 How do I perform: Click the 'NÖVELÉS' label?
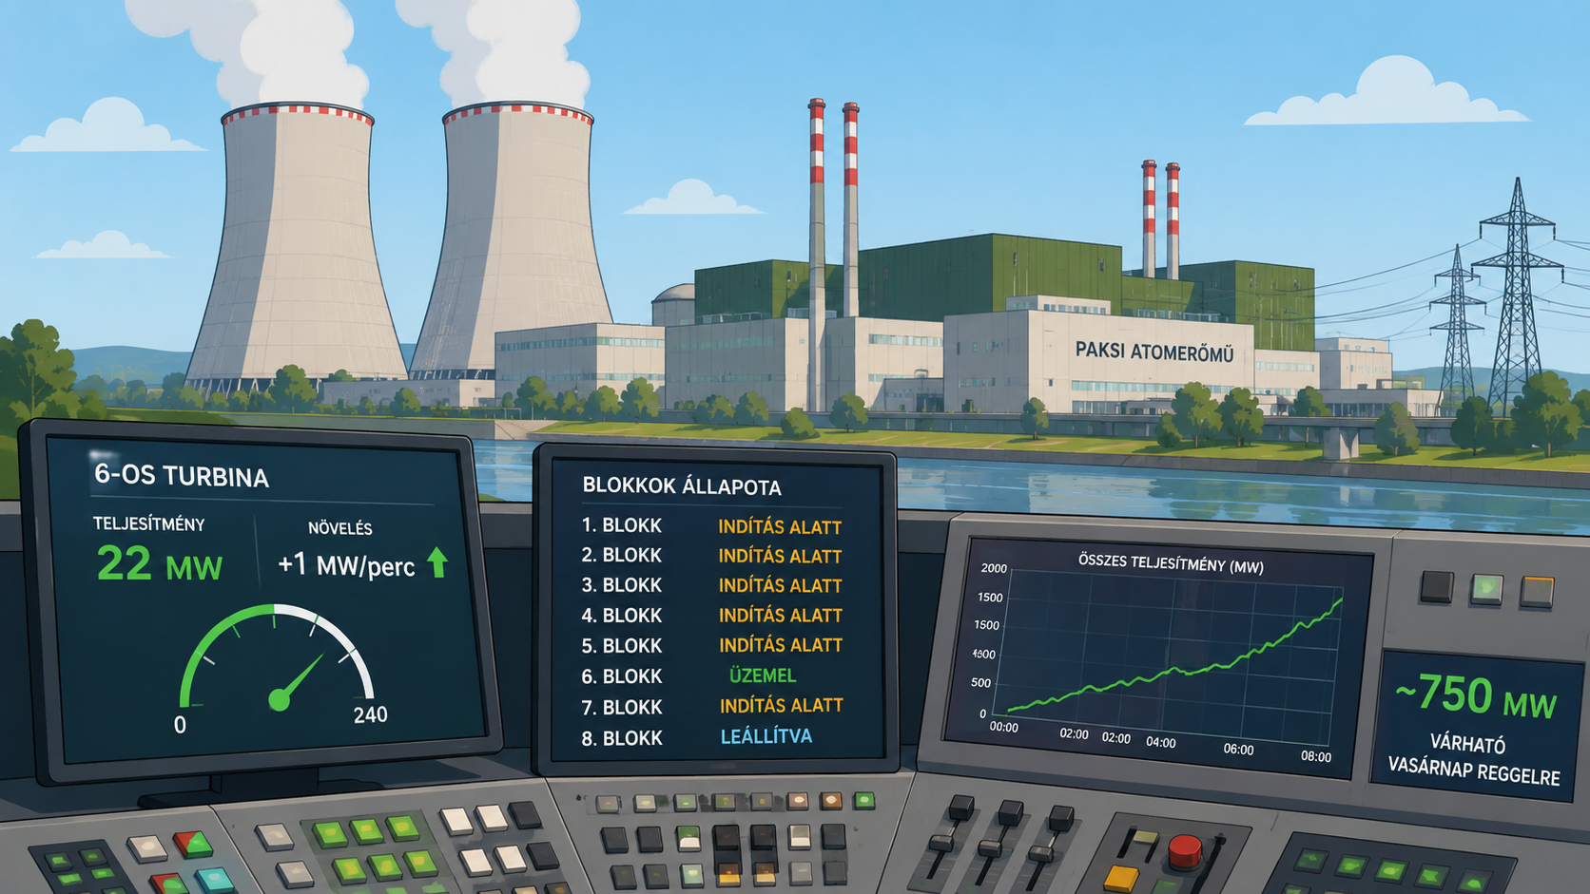pos(339,528)
